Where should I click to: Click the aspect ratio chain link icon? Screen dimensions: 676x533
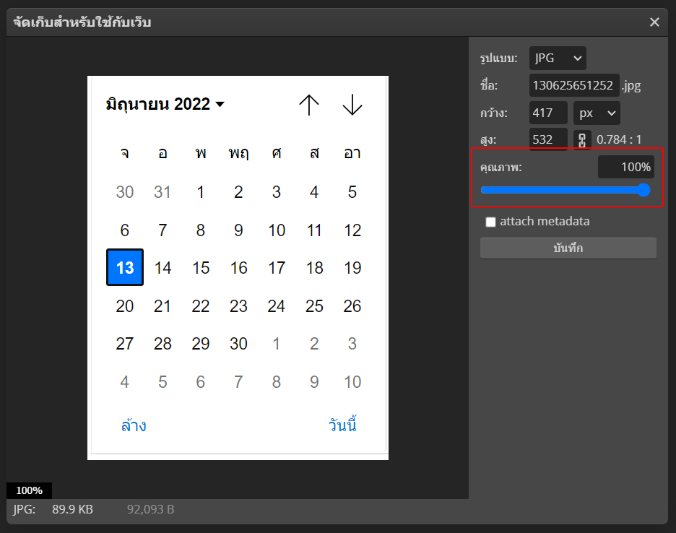(x=582, y=139)
